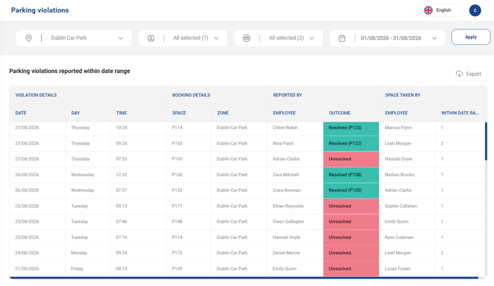Click the parking space filter icon

click(151, 38)
